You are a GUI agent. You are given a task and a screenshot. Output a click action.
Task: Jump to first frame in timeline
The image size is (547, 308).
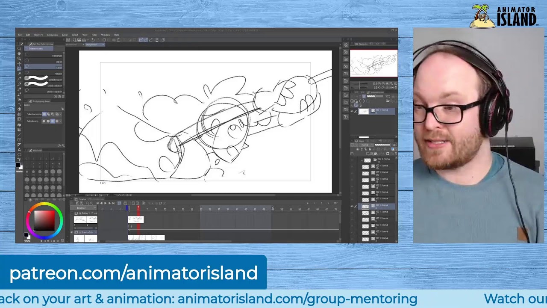tap(97, 203)
